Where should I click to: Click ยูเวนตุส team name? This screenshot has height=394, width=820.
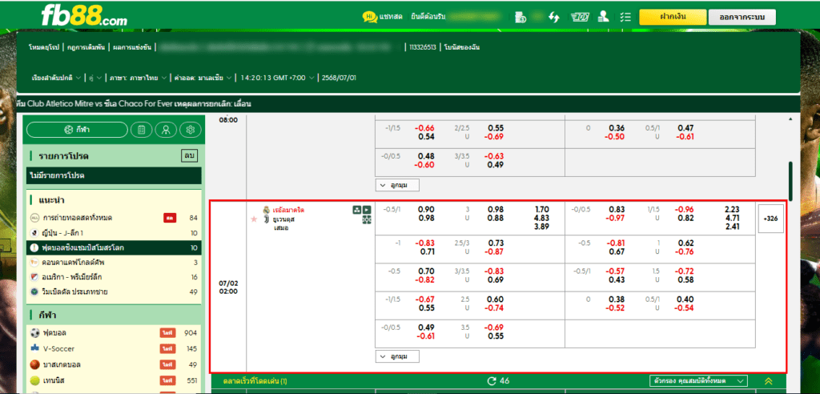(x=284, y=219)
